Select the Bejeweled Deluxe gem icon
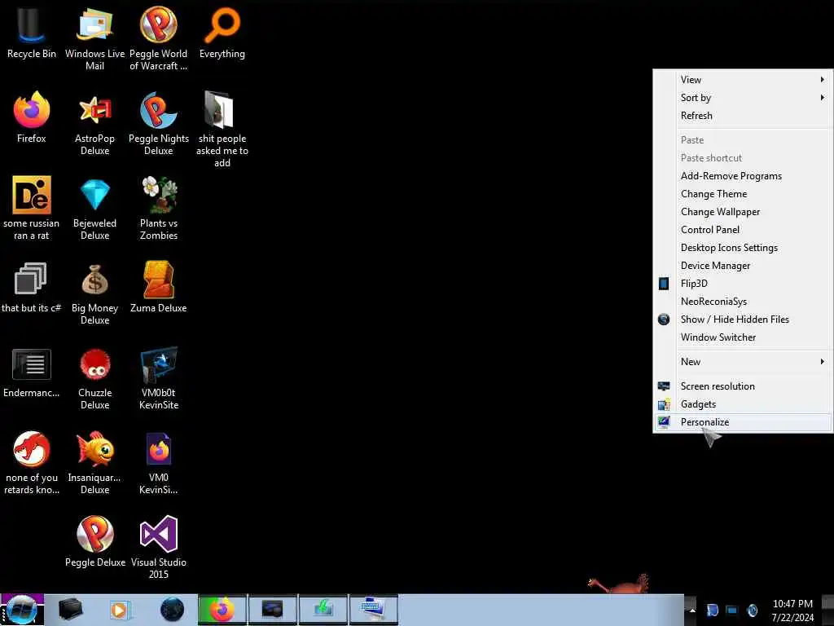 click(x=94, y=208)
